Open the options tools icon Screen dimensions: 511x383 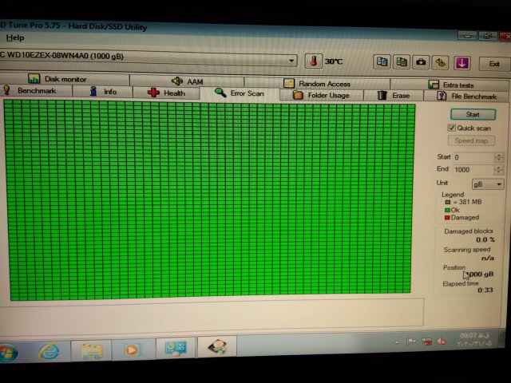[440, 62]
